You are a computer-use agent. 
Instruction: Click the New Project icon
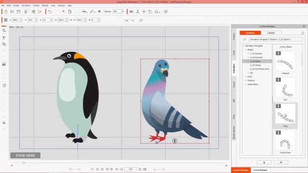6,12
